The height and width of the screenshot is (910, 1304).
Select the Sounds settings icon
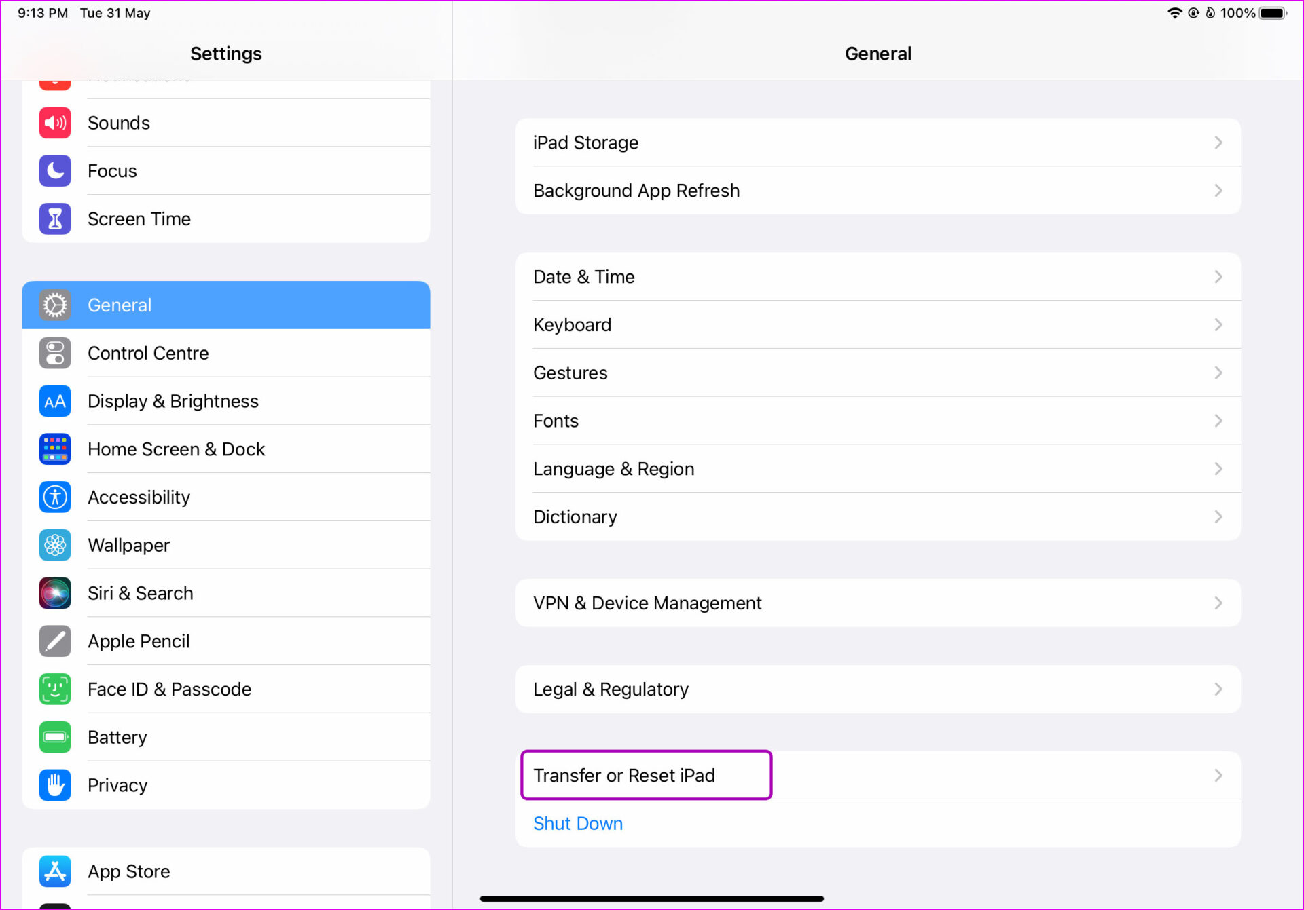pyautogui.click(x=55, y=123)
